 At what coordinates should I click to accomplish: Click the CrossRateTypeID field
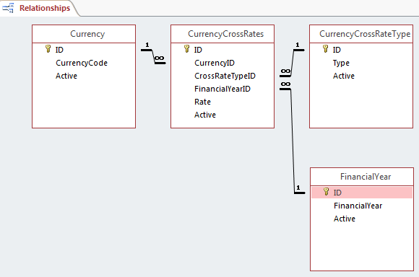(225, 76)
